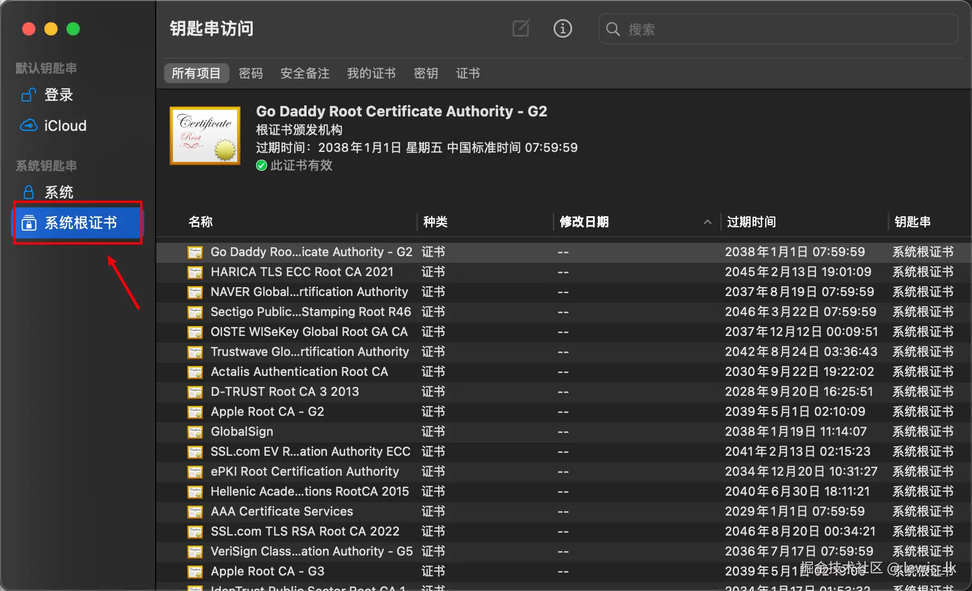Sort by the 过期时间 column header
Image resolution: width=972 pixels, height=591 pixels.
(x=751, y=222)
